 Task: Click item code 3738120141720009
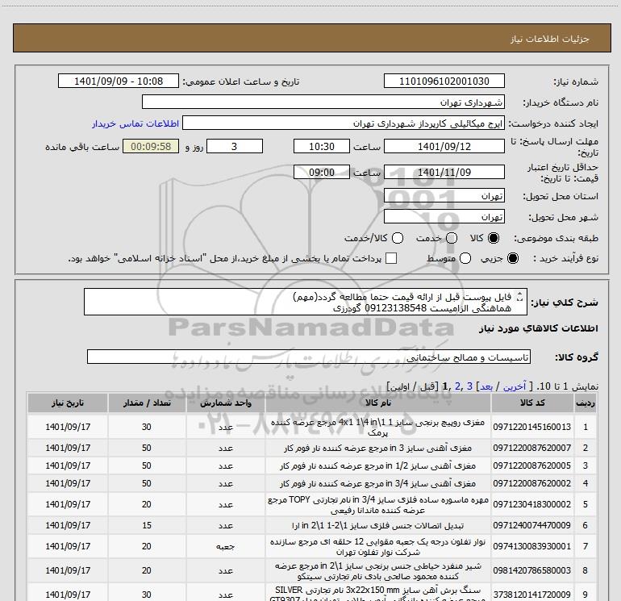(x=532, y=595)
